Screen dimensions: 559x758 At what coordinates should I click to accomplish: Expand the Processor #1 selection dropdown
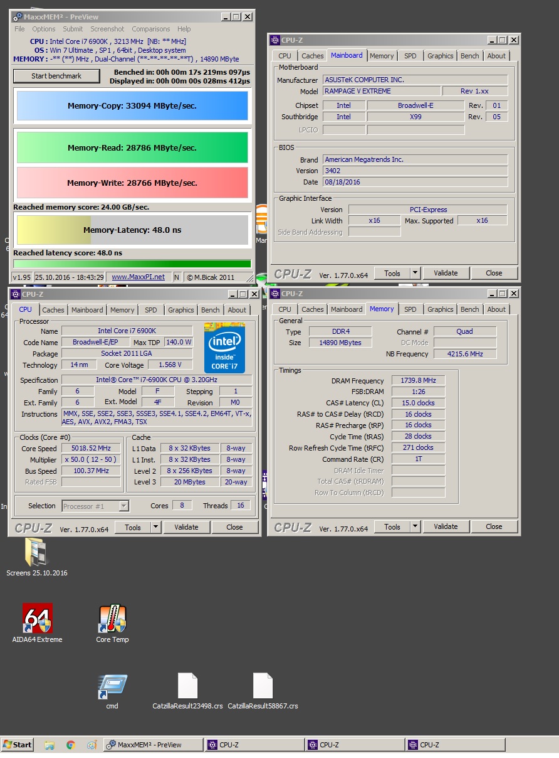[x=123, y=506]
